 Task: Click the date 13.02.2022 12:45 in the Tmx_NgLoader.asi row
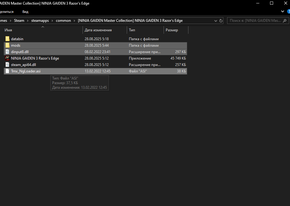click(x=98, y=71)
